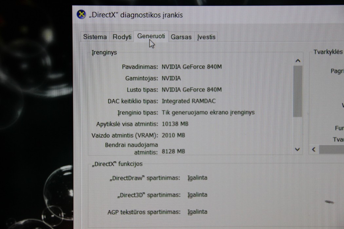The width and height of the screenshot is (344, 229).
Task: Click the Pavadinimas value NVIDIA GeForce 840M
Action: pos(192,67)
